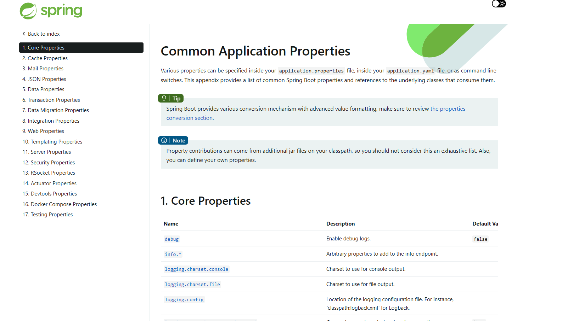The image size is (562, 321).
Task: Click the Common Application Properties title
Action: [255, 51]
